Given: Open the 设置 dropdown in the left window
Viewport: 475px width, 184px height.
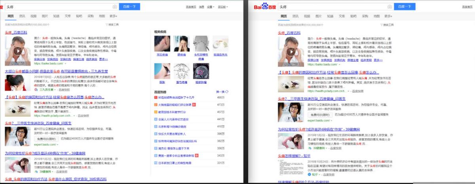Looking at the screenshot, I should pyautogui.click(x=211, y=7).
